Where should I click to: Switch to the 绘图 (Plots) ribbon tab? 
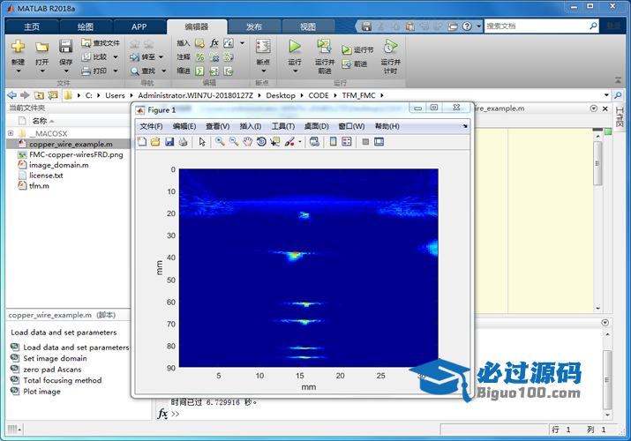coord(86,26)
